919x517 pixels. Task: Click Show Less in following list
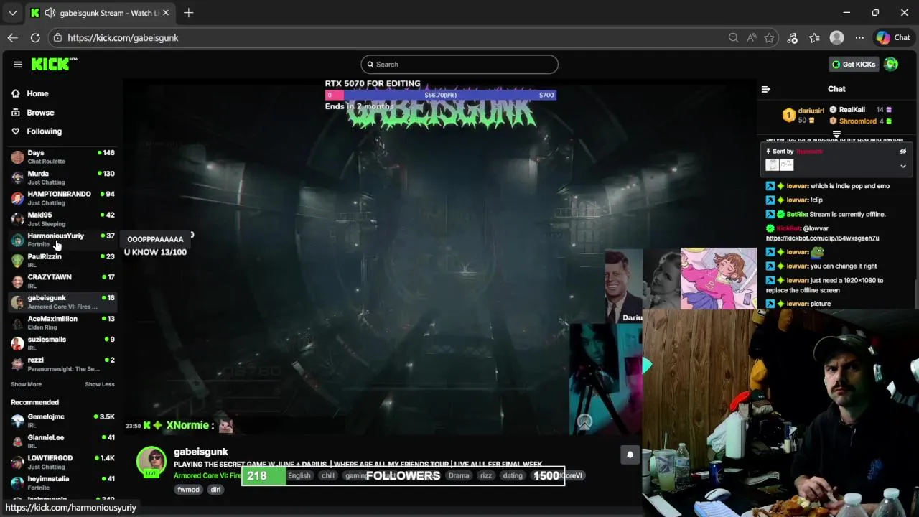[100, 384]
